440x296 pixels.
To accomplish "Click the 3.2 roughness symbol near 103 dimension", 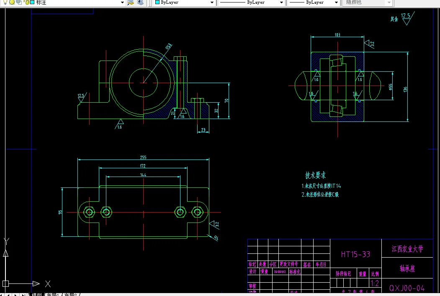I will [370, 44].
